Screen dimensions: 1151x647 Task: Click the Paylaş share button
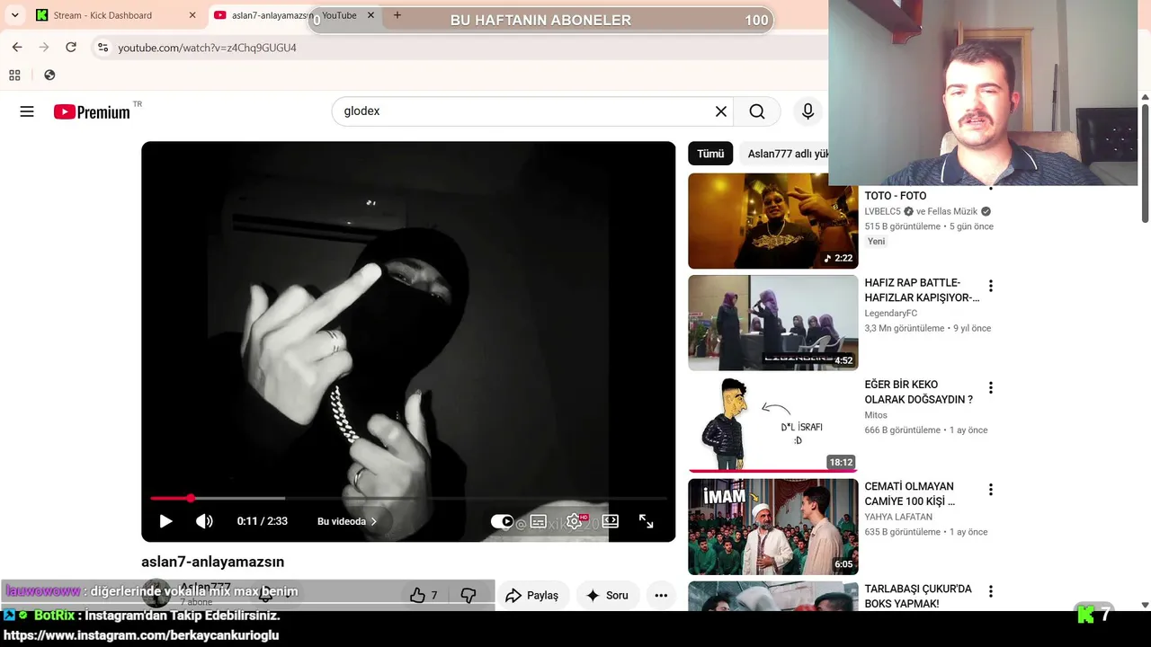pyautogui.click(x=531, y=595)
